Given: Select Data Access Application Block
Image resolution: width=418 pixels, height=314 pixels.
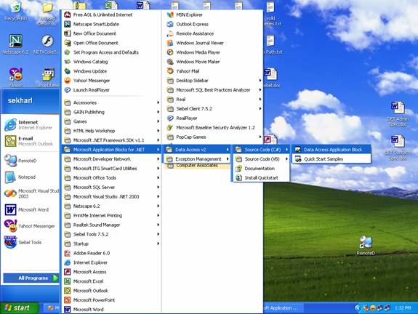Looking at the screenshot, I should tap(331, 150).
